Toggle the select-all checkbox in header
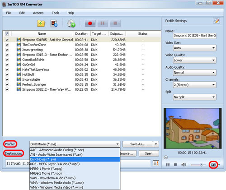Viewport: 226px width, 190px height. coord(7,33)
